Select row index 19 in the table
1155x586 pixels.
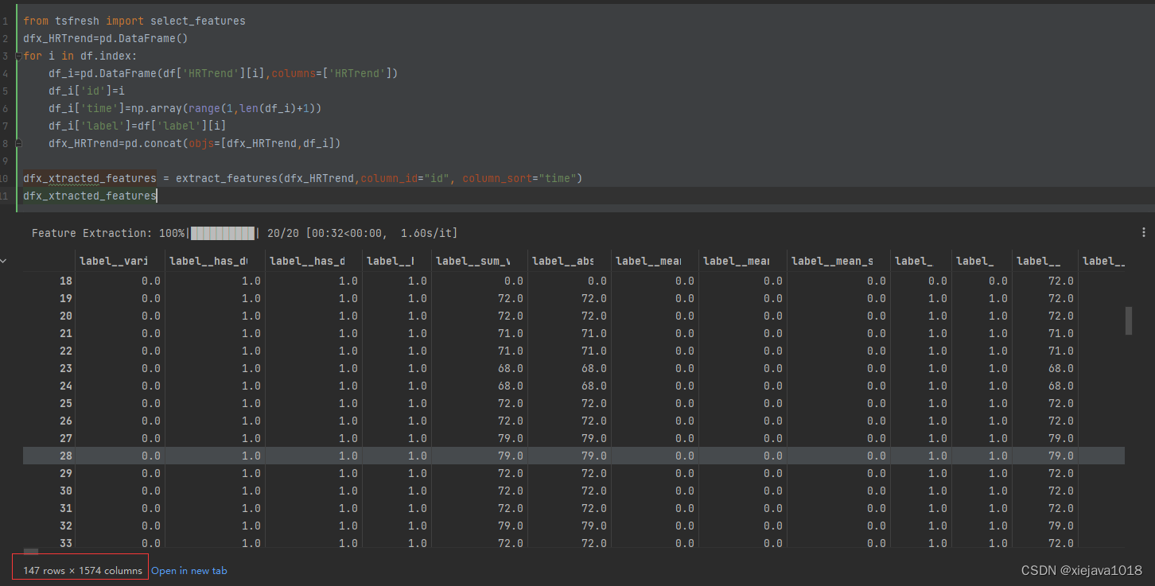click(66, 298)
